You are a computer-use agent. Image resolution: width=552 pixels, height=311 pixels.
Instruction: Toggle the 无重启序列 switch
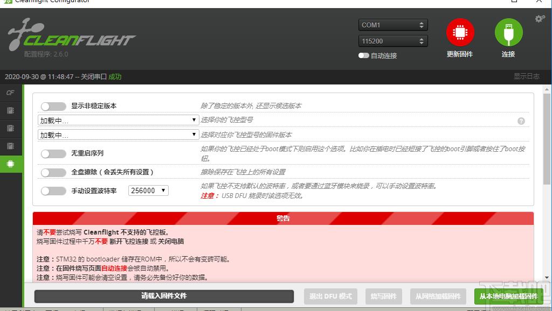pyautogui.click(x=53, y=153)
